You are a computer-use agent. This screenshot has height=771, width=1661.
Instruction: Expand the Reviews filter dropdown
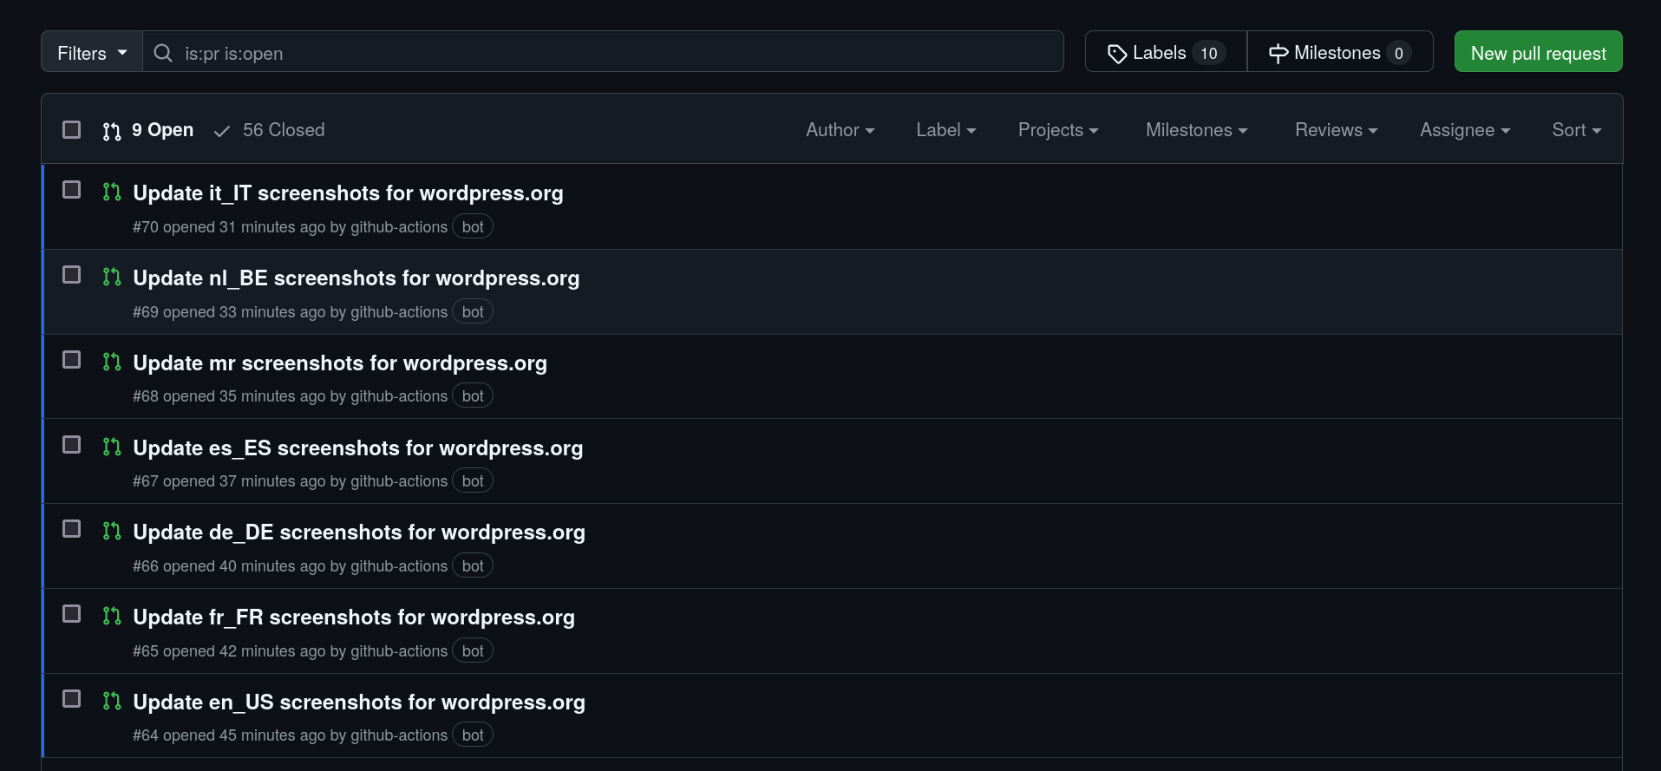pos(1336,130)
